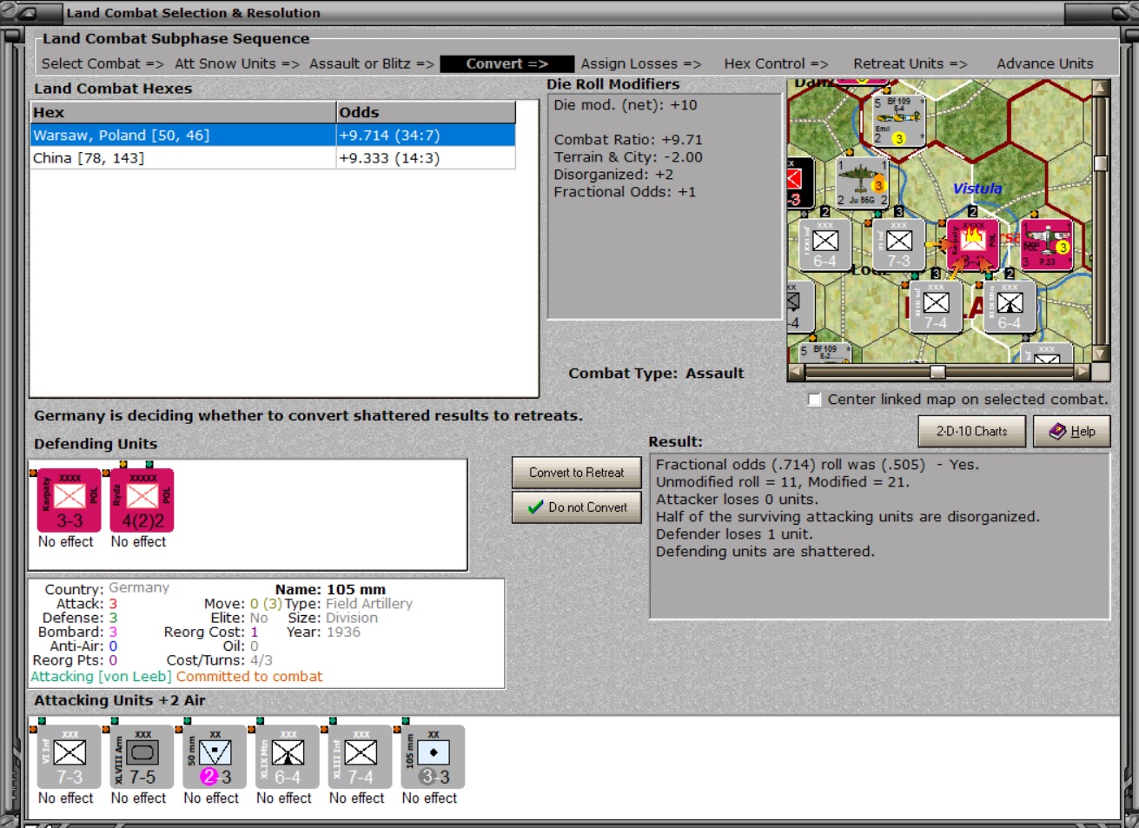Click the 2-D-10 Charts button

972,431
